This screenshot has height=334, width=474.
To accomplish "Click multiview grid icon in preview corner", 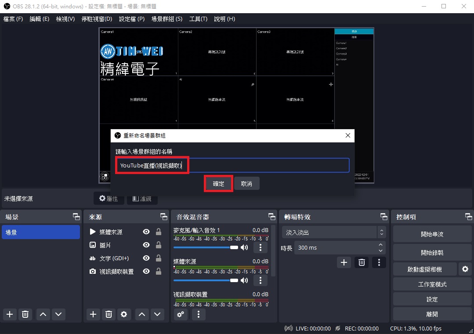I will point(105,177).
